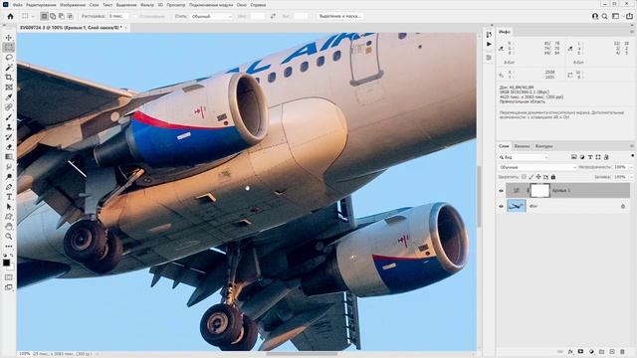
Task: Add a layer mask at panel bottom
Action: point(580,351)
